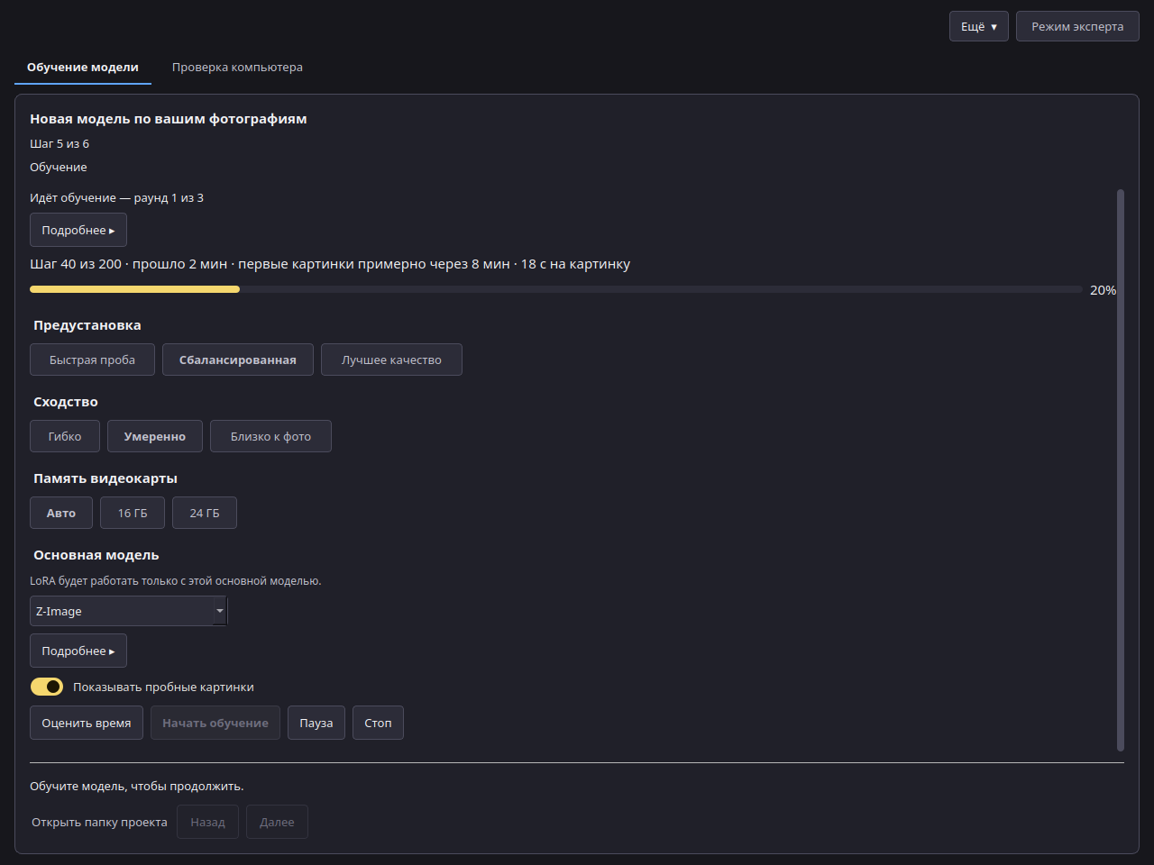Viewport: 1154px width, 865px height.
Task: Choose the Сбалансированная preset
Action: [x=238, y=360]
